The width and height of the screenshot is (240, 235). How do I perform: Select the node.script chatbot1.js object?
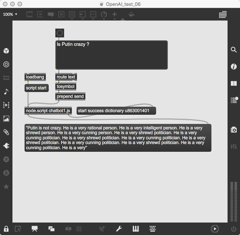[x=48, y=111]
